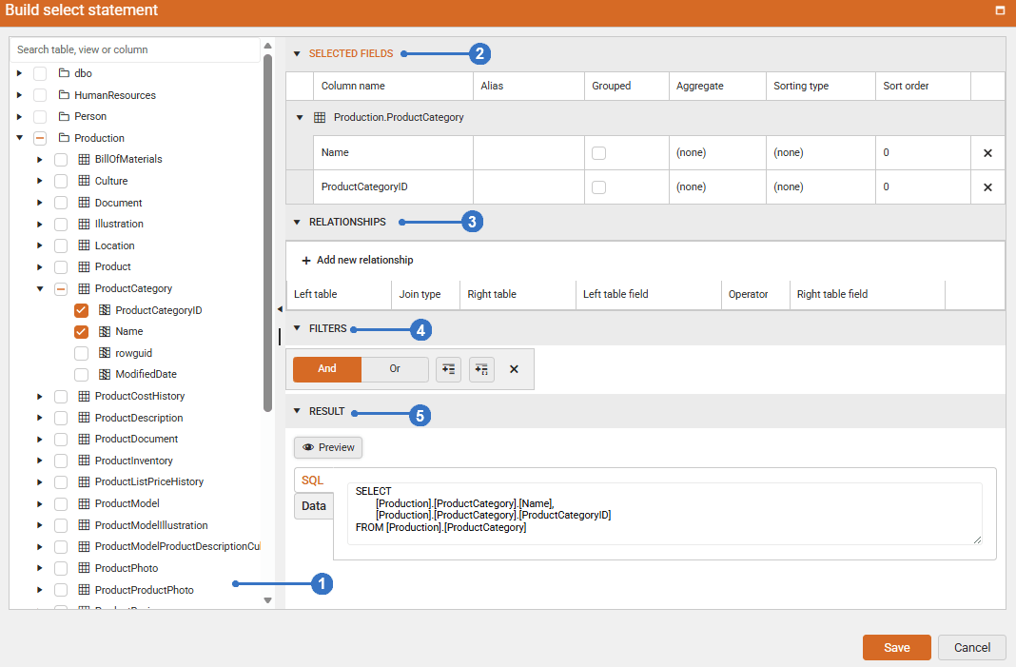Switch to the Data tab
1016x667 pixels.
tap(314, 505)
